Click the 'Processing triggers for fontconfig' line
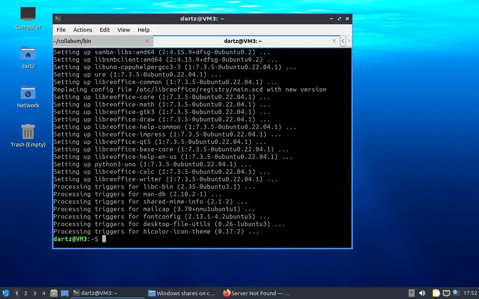479x299 pixels. [x=162, y=216]
